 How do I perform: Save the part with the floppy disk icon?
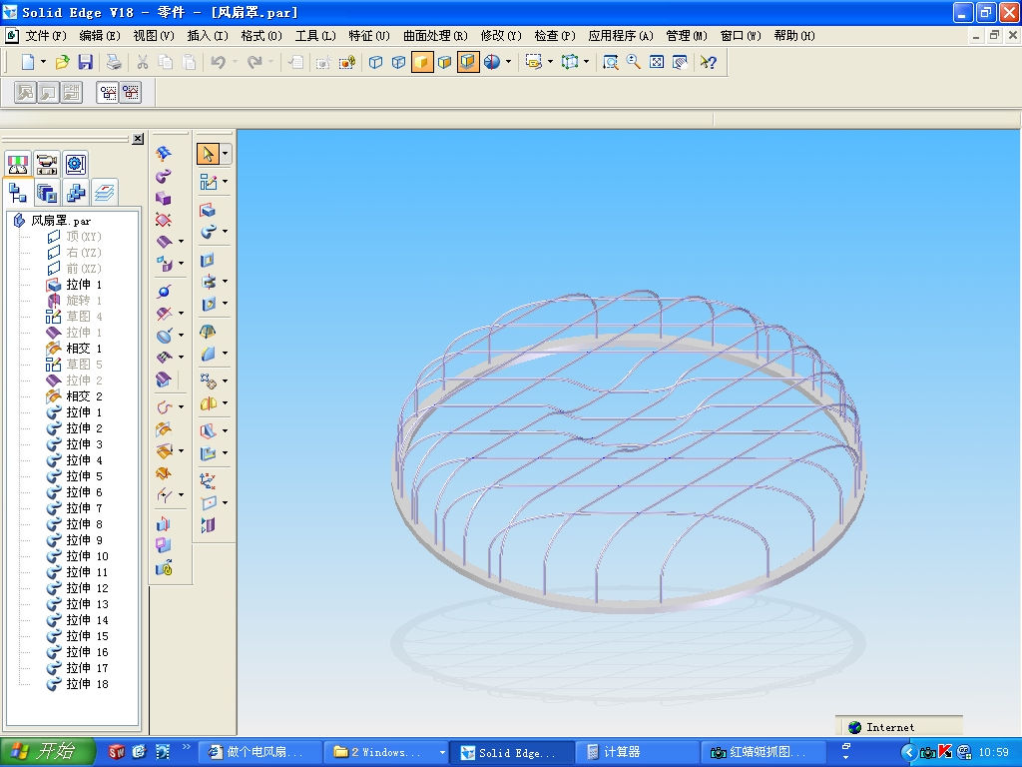(86, 62)
